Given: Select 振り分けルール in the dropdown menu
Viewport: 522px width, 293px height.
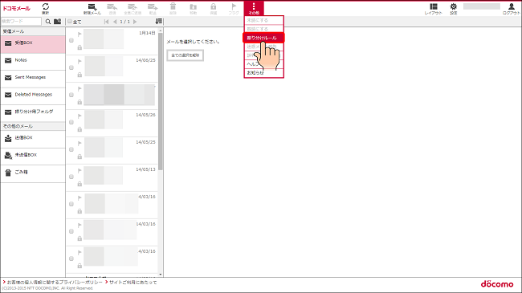Looking at the screenshot, I should 263,38.
